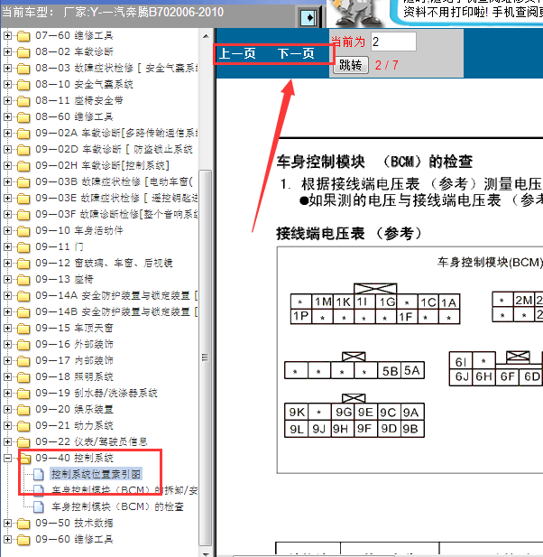Screen dimensions: 543x557
Task: Click connector terminal 5B in diagram
Action: coord(390,371)
